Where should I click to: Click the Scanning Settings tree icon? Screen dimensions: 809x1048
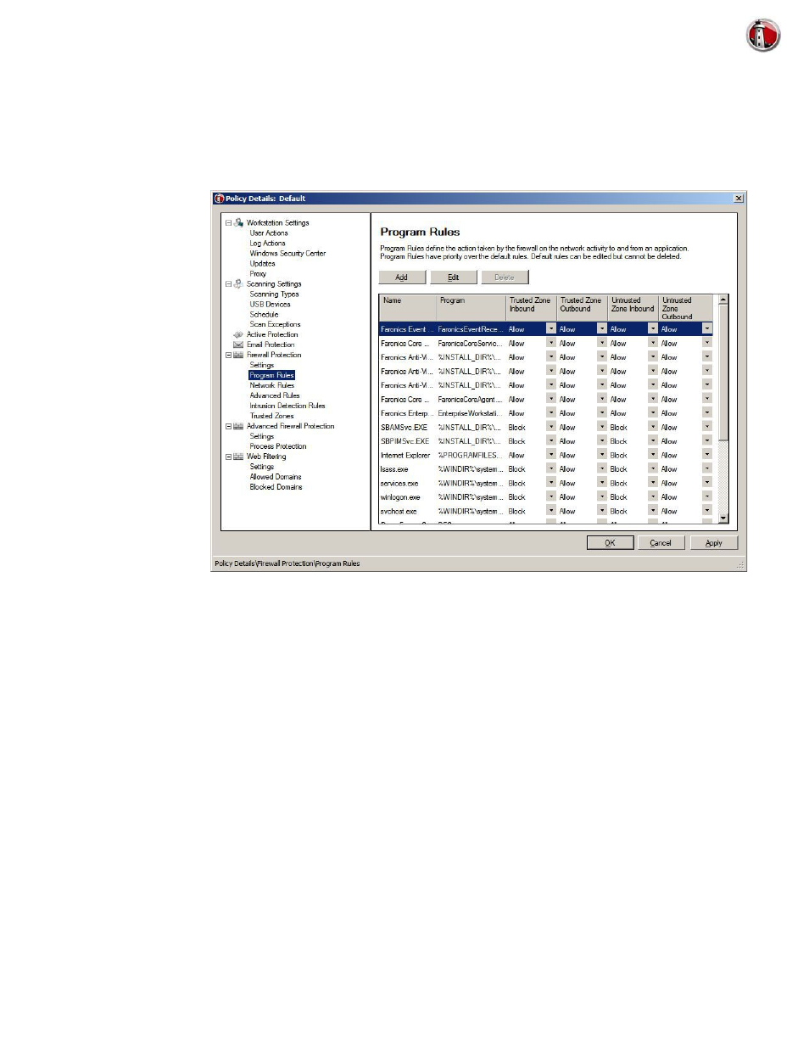(238, 283)
